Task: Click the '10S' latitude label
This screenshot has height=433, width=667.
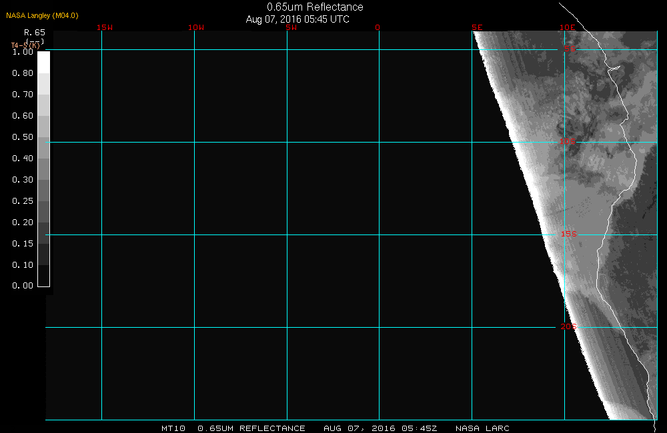Action: pyautogui.click(x=568, y=141)
